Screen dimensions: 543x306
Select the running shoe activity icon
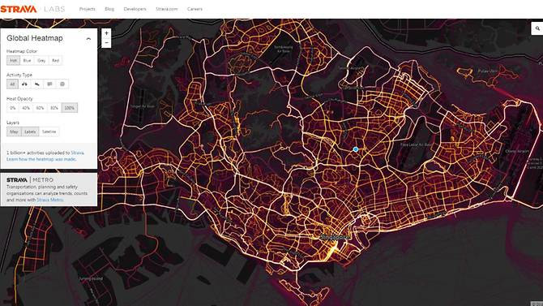(x=37, y=84)
